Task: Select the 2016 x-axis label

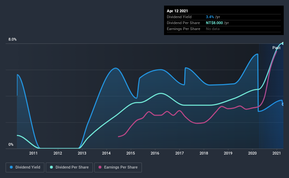Action: click(155, 153)
